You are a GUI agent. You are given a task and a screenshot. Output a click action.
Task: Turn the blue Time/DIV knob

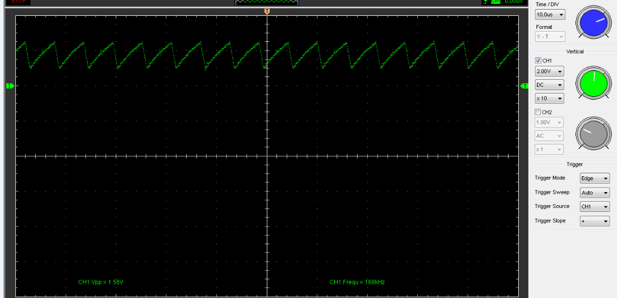tap(594, 23)
